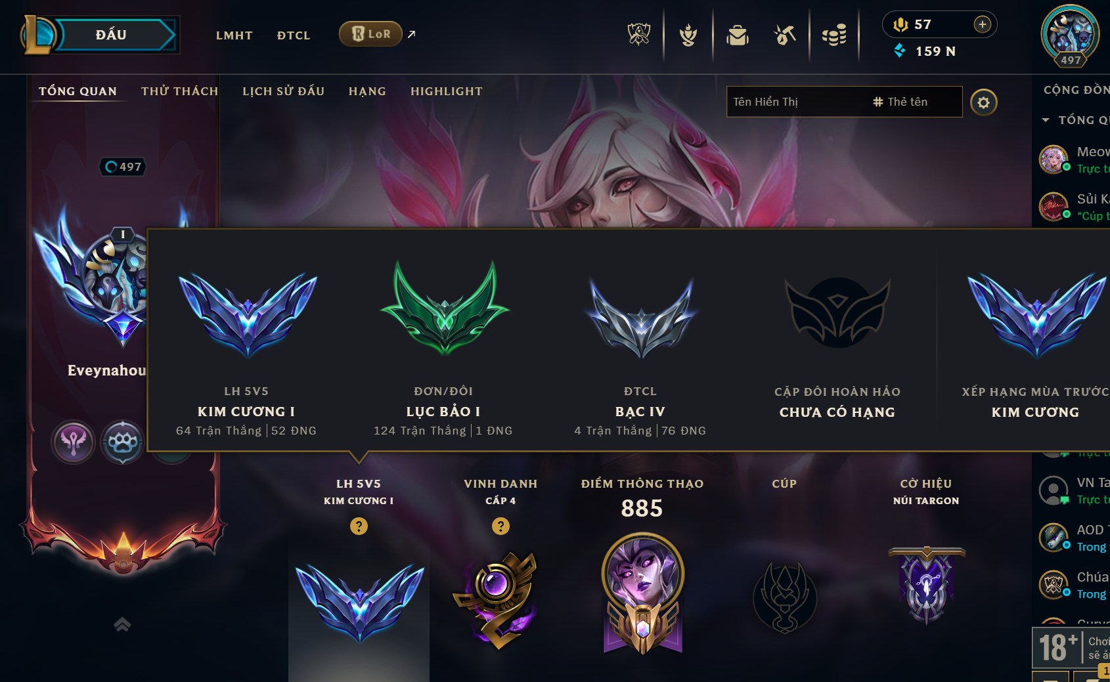Collapse the Tổng Quan friends group
Viewport: 1110px width, 682px height.
click(1046, 120)
